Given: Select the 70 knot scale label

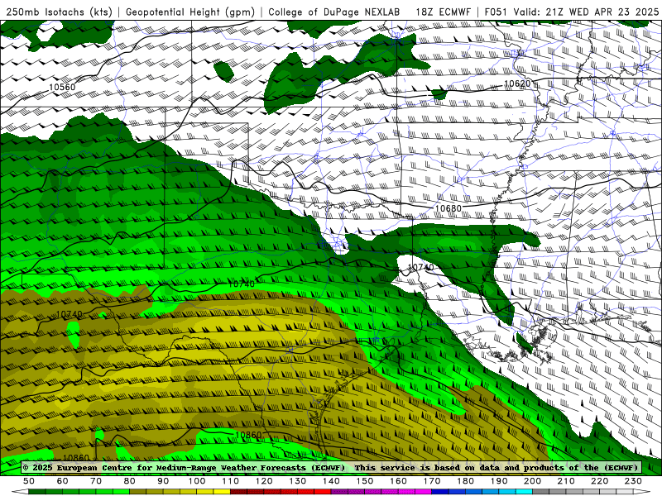Looking at the screenshot, I should pyautogui.click(x=96, y=481).
